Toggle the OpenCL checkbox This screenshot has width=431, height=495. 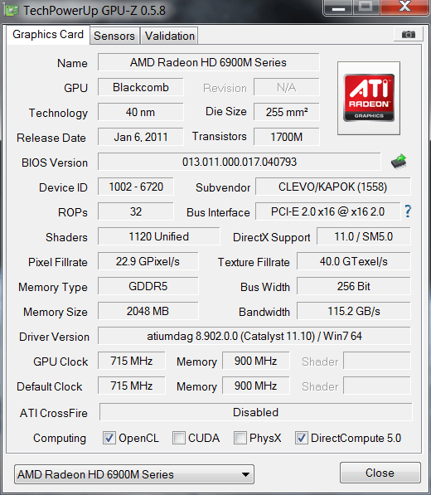click(x=109, y=438)
